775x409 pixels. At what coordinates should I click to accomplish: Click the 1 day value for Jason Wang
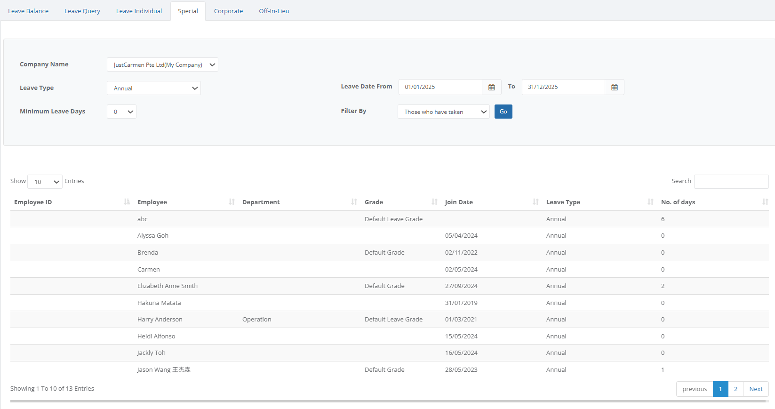click(x=663, y=369)
